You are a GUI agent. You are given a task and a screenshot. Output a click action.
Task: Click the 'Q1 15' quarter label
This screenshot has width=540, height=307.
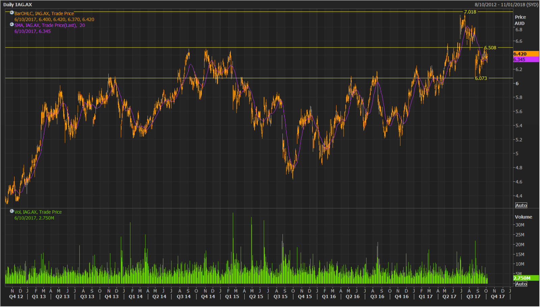click(x=232, y=297)
